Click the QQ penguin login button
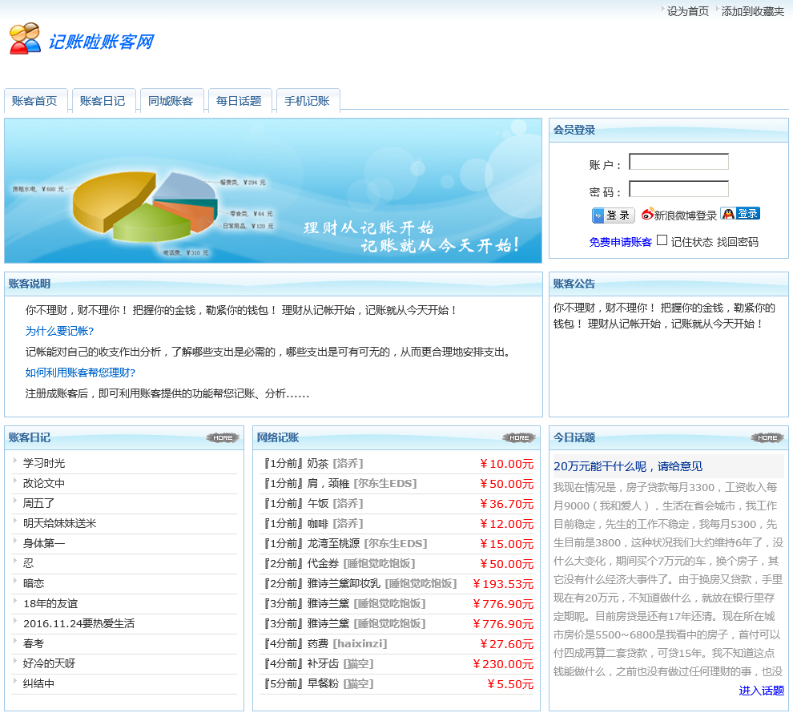The image size is (793, 721). 740,214
